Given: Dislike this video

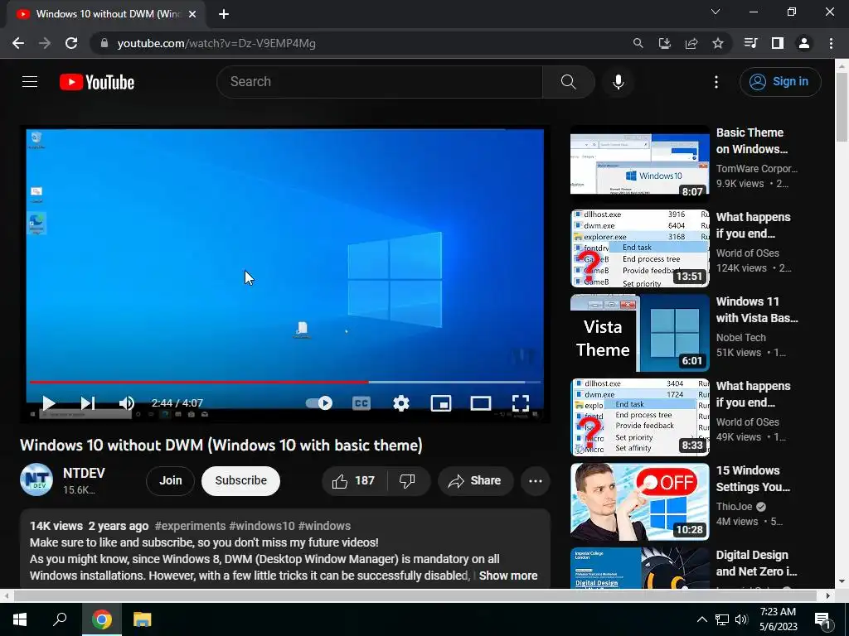Looking at the screenshot, I should pos(407,481).
